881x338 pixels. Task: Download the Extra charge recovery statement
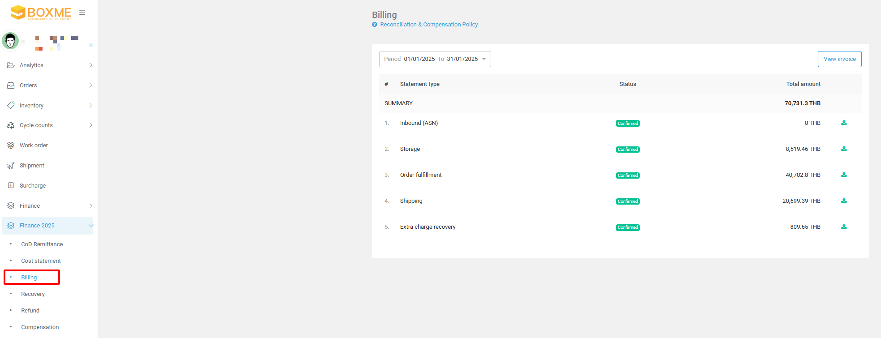(843, 227)
